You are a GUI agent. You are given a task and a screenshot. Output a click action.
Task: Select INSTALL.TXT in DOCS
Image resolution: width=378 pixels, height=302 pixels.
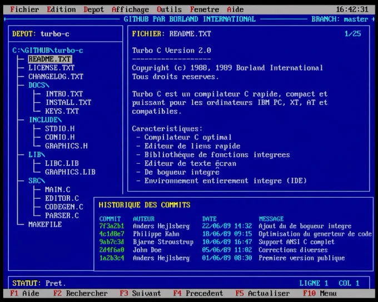pyautogui.click(x=68, y=102)
